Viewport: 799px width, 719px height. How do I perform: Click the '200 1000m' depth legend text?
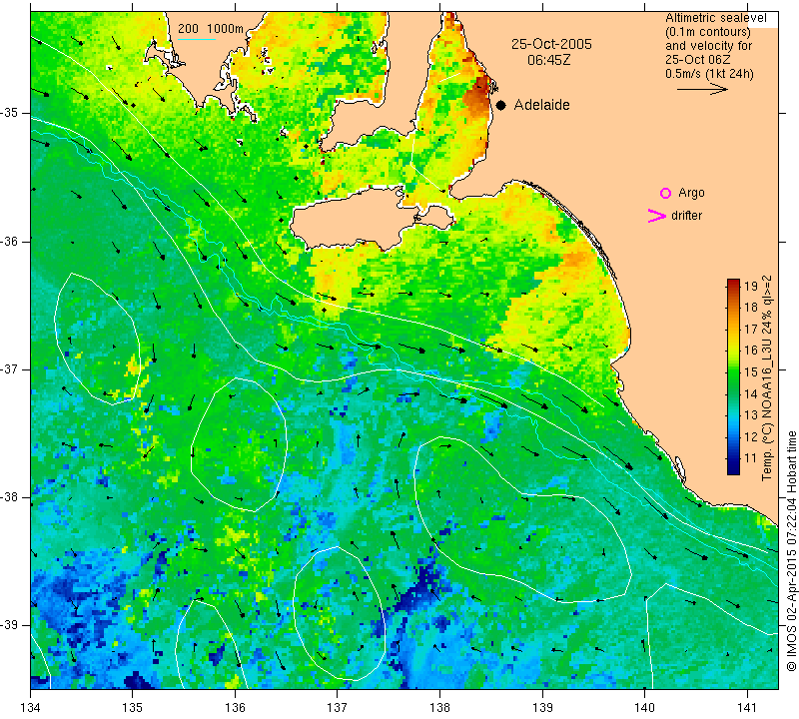click(211, 29)
